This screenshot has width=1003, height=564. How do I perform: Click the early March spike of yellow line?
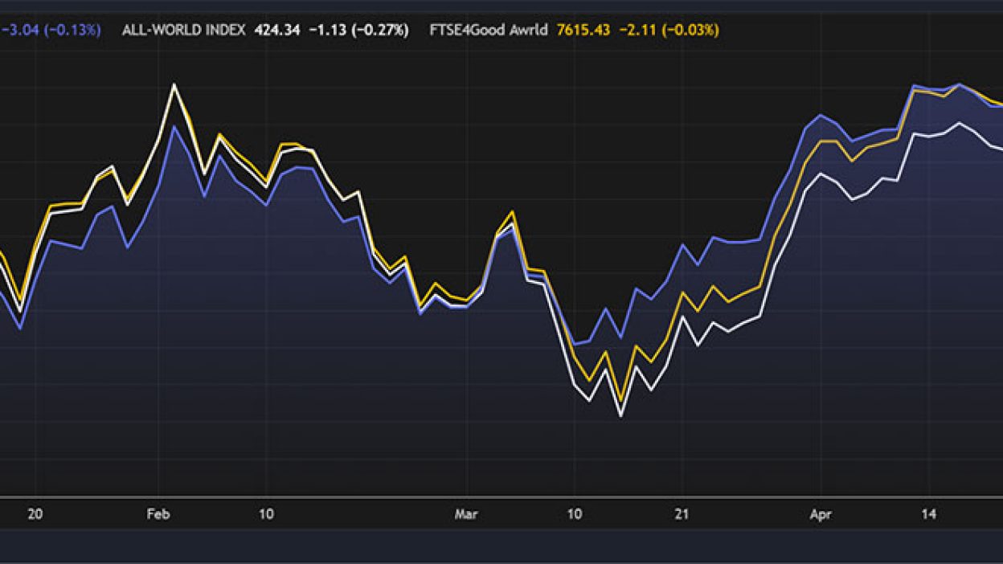coord(512,212)
